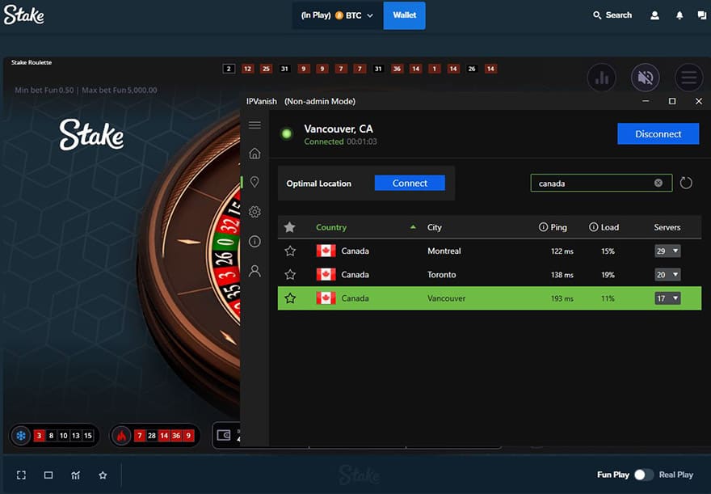Click cold number 13
The image size is (711, 494).
click(76, 436)
